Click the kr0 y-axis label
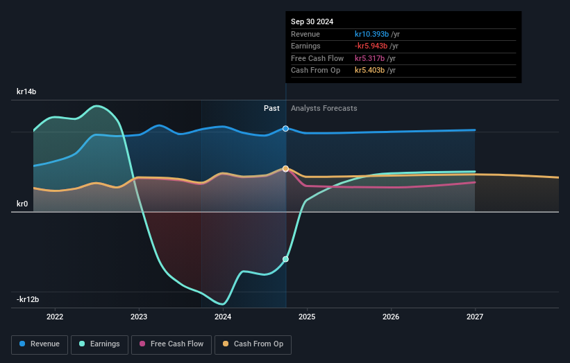Screen dimensions: 570x363 pos(22,204)
